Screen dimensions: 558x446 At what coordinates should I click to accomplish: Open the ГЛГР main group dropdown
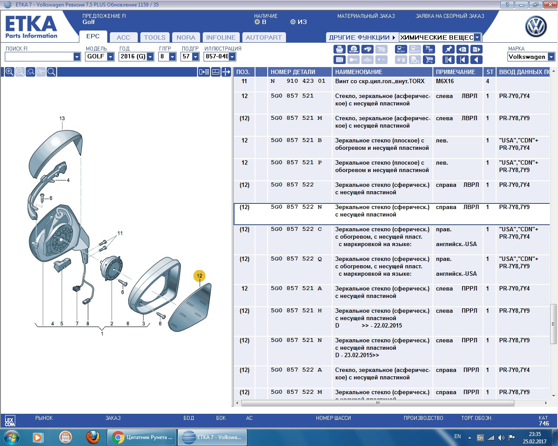pyautogui.click(x=172, y=57)
